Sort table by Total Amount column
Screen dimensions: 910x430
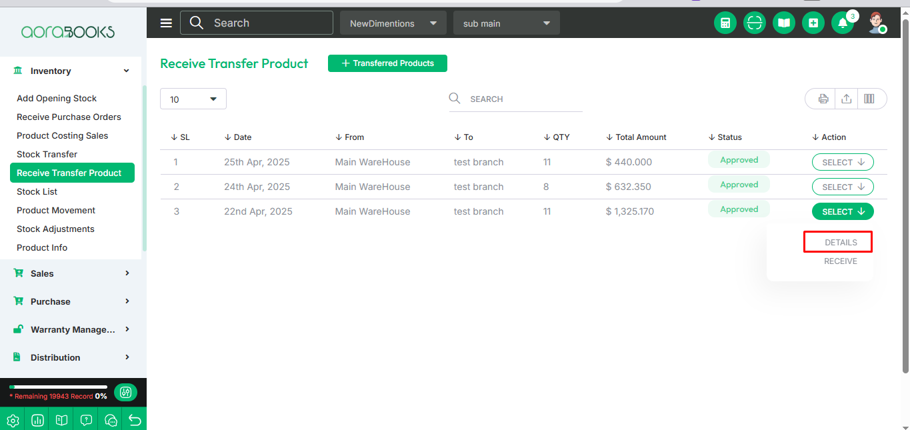(x=636, y=137)
